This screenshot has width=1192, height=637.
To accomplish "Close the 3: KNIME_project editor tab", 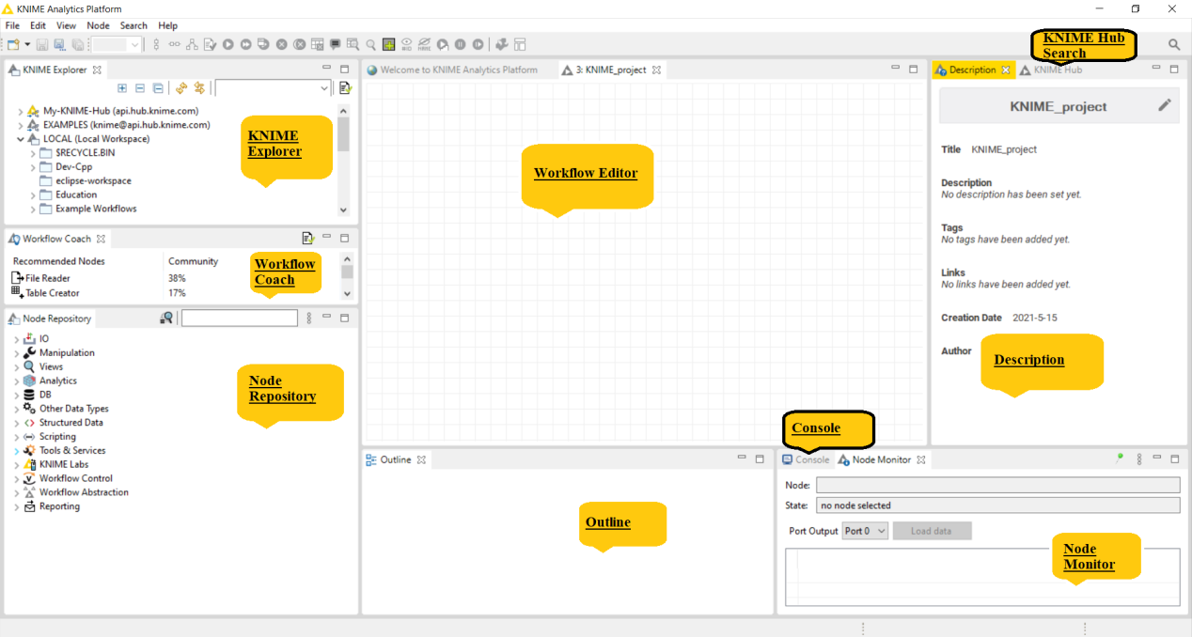I will click(x=656, y=70).
